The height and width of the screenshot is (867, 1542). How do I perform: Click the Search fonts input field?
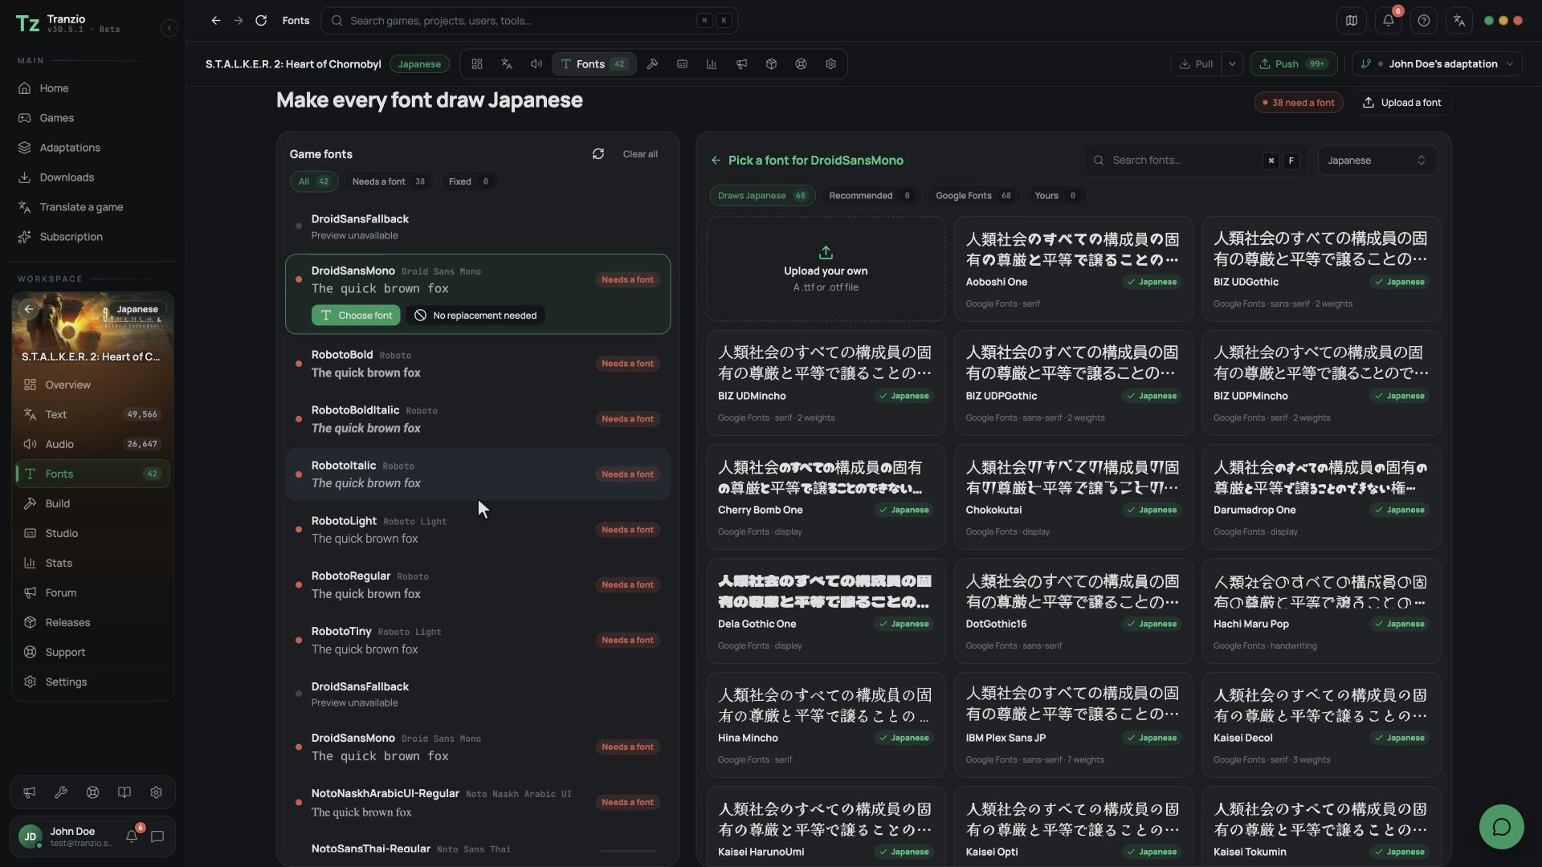tap(1195, 161)
